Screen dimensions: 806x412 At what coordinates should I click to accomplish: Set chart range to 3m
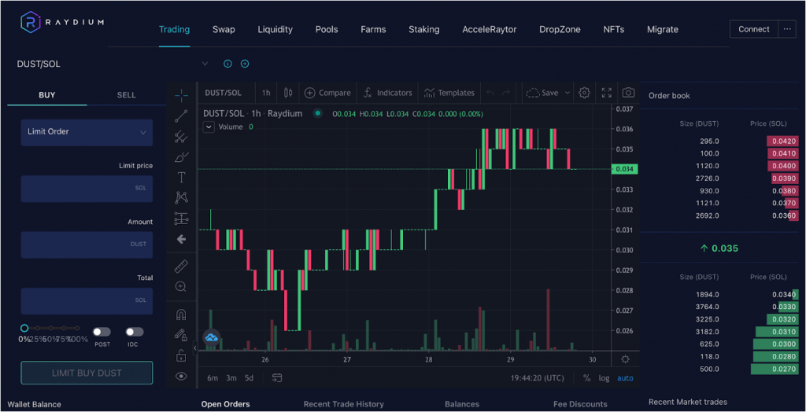[231, 378]
